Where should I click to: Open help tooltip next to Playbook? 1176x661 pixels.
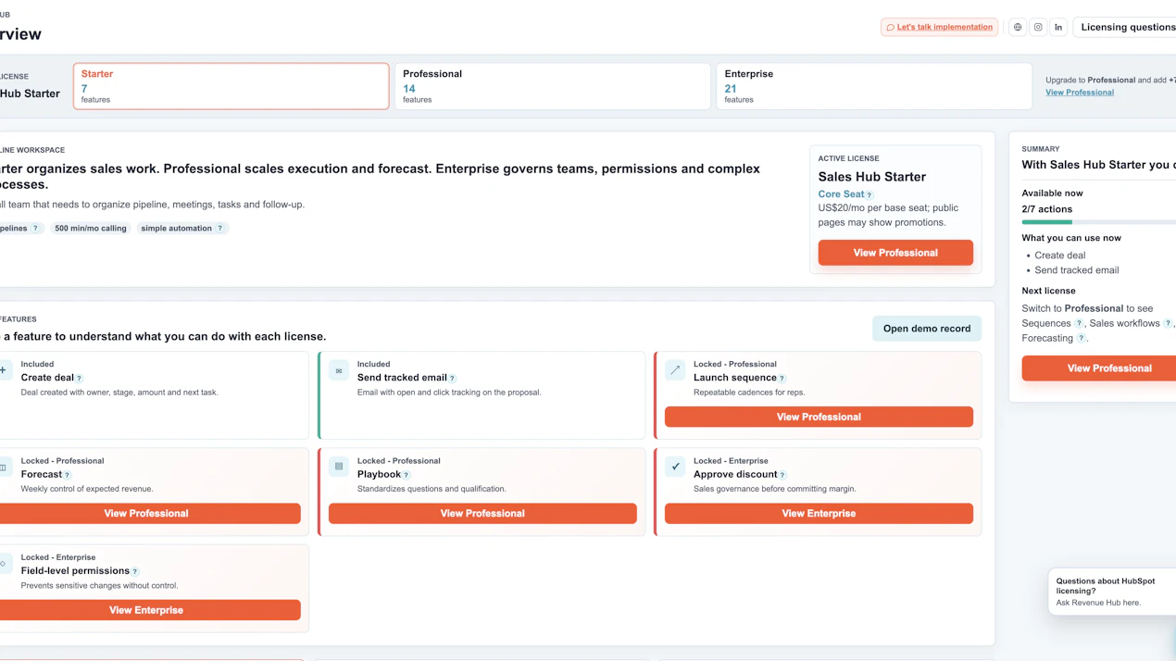pyautogui.click(x=407, y=475)
